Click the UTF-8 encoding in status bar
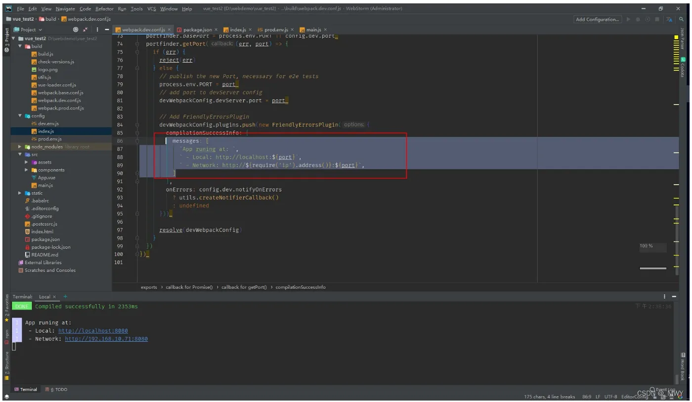692x402 pixels. tap(611, 397)
